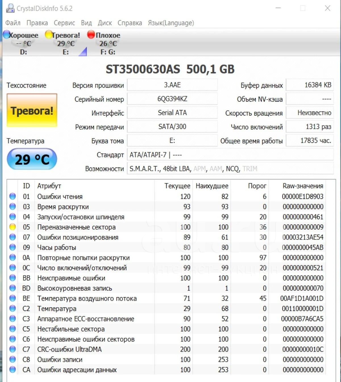This screenshot has width=341, height=382.
Task: Click the Текущее column header
Action: tap(177, 186)
